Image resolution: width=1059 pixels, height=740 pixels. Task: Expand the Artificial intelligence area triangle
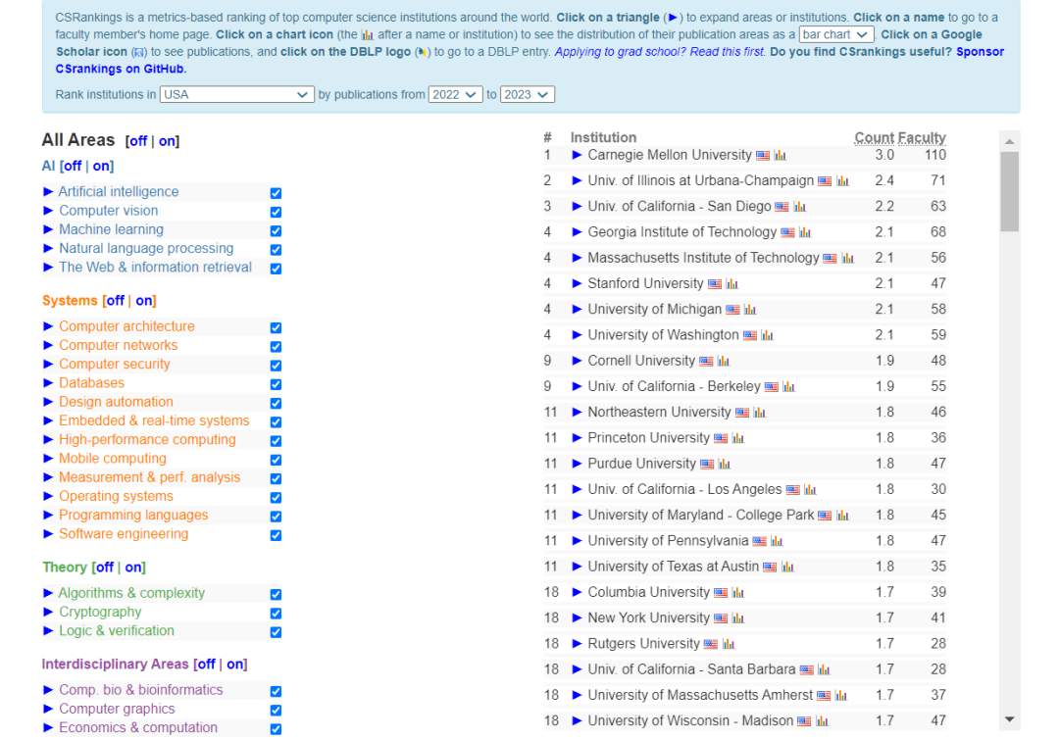48,192
